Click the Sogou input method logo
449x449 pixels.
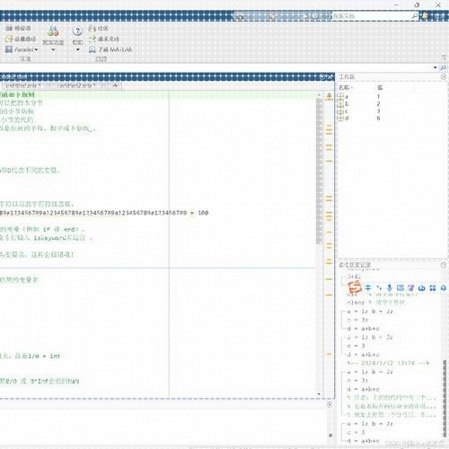(x=355, y=287)
